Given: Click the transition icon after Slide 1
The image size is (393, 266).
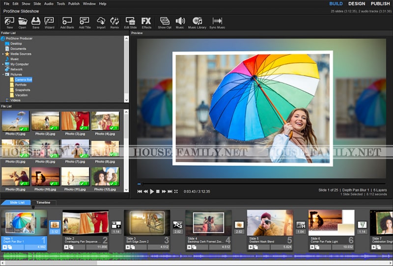Looking at the screenshot, I should click(55, 225).
